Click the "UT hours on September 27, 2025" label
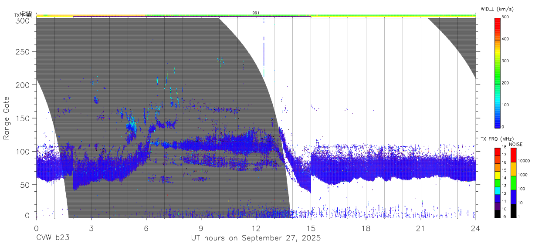 click(256, 238)
